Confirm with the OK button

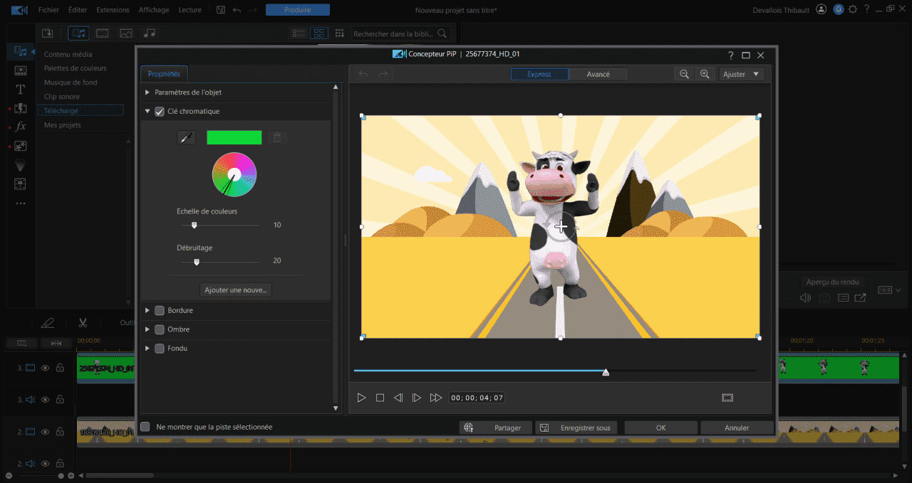pos(660,428)
